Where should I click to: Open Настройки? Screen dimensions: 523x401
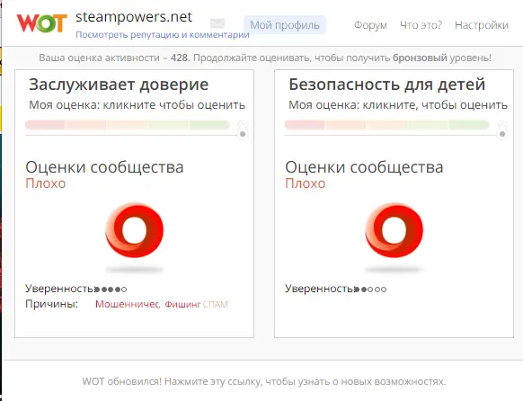[482, 25]
